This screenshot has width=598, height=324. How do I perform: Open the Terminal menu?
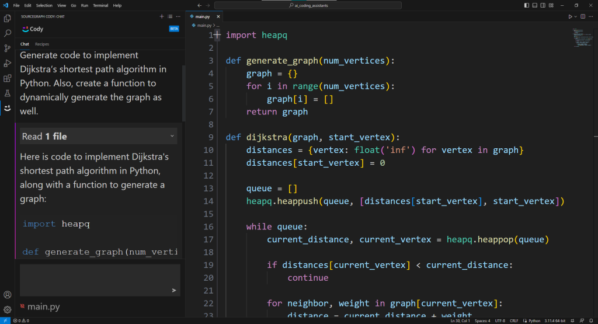click(x=100, y=5)
